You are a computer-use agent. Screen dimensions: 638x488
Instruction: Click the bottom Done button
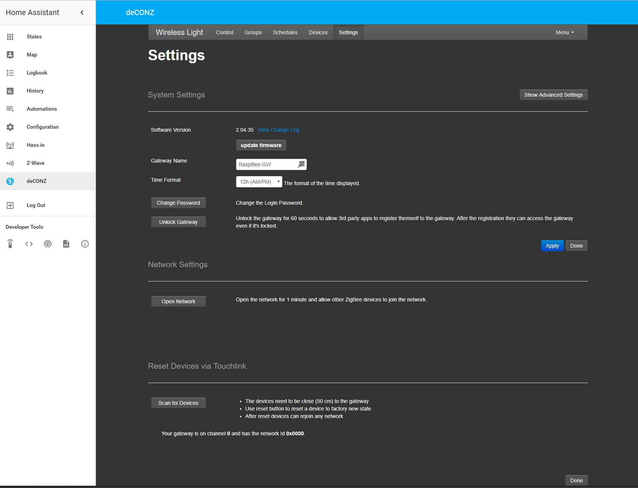(576, 480)
